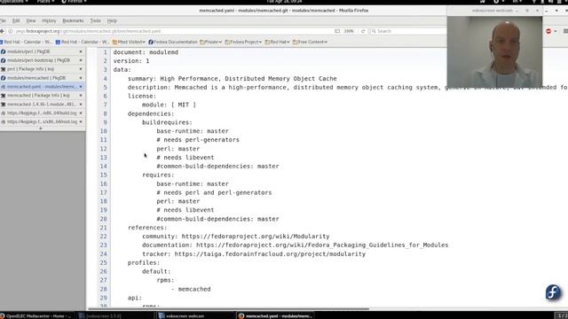Open the first Red Hat Calendar bookmark
The height and width of the screenshot is (319, 568).
coord(26,42)
